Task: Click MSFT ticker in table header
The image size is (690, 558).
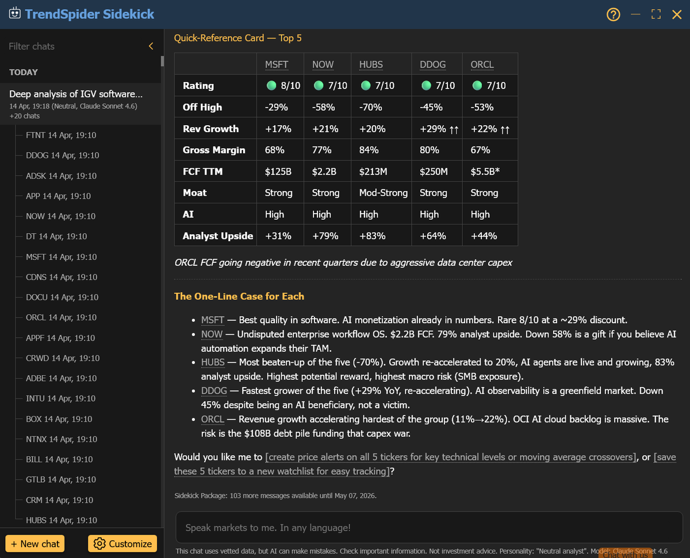Action: (x=277, y=64)
